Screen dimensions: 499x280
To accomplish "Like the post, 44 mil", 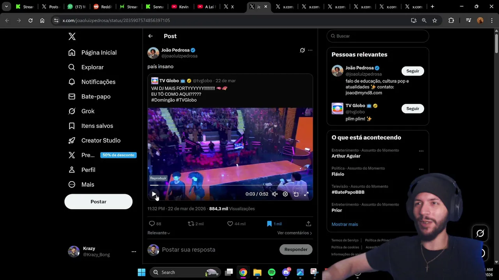I will 236,224.
